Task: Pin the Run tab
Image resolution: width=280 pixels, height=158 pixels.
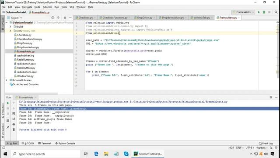Action: pyautogui.click(x=8, y=127)
